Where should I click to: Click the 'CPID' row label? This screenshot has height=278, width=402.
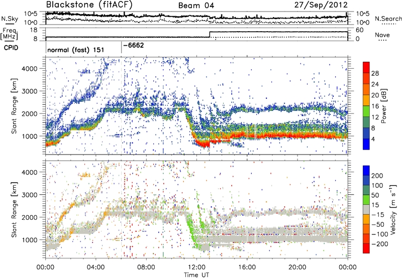click(x=11, y=48)
